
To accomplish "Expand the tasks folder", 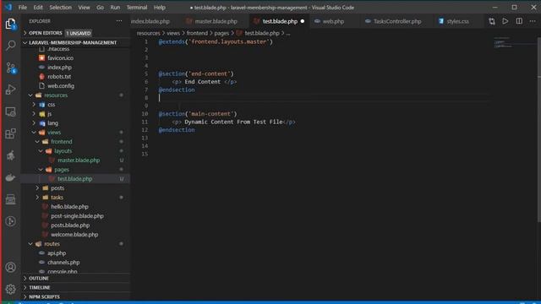I will coord(57,198).
